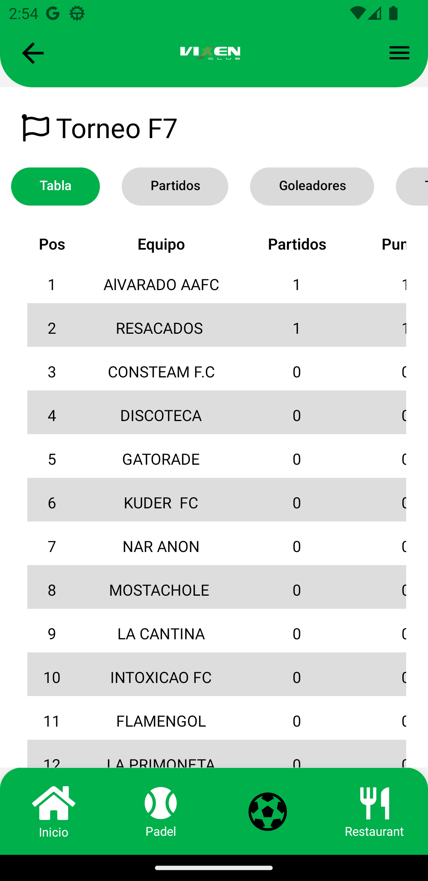Tap the back arrow icon

(32, 53)
